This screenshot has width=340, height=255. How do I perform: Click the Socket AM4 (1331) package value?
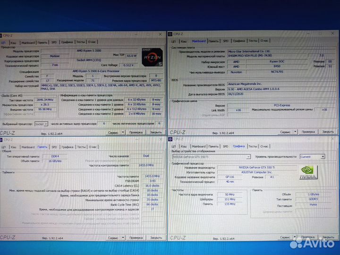click(x=89, y=60)
